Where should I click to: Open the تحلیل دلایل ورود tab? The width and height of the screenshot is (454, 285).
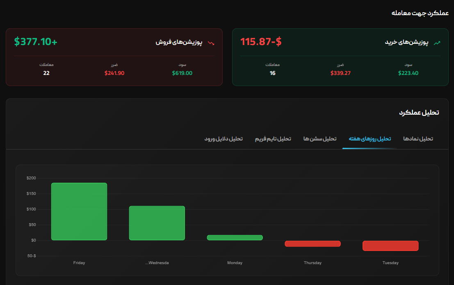tap(224, 139)
